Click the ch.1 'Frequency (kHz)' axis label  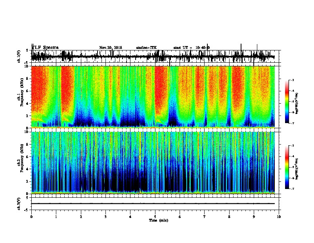22,93
